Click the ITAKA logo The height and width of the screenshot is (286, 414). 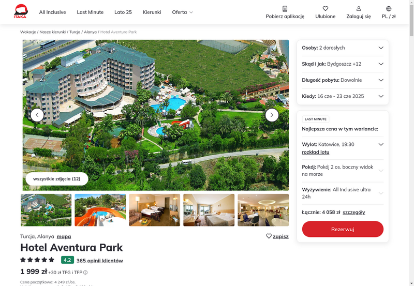pos(21,11)
